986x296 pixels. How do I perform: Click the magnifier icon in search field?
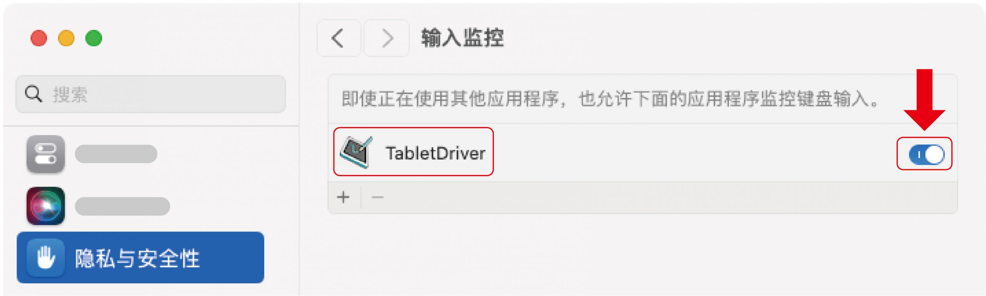pos(33,94)
